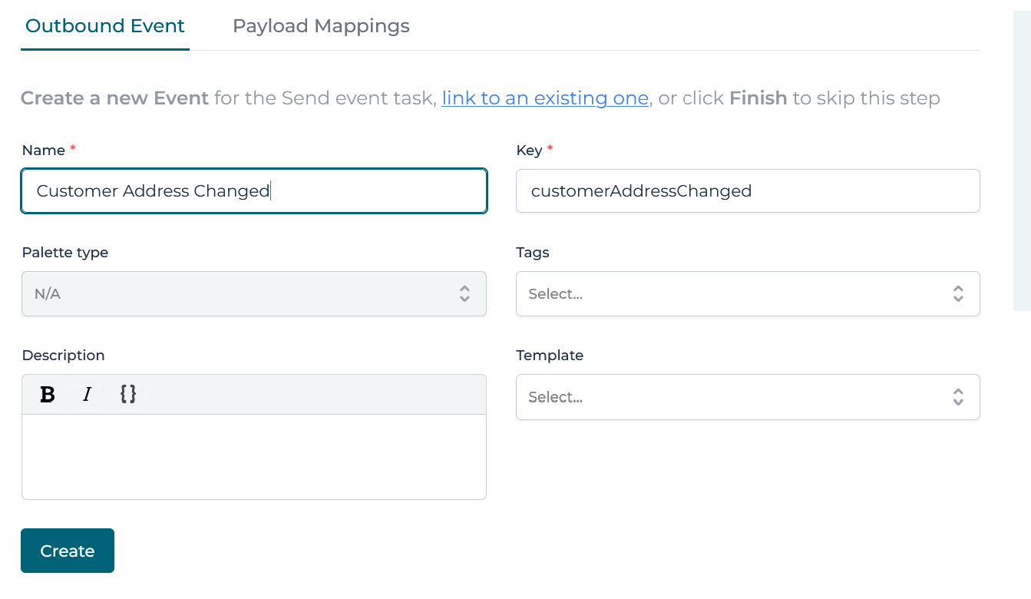Open the Tags selector

(x=748, y=293)
